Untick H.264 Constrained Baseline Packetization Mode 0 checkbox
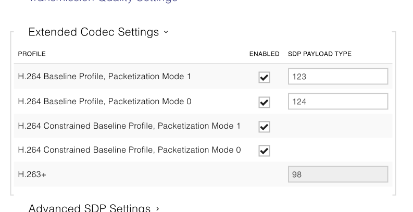Screen dimensions: 413x212 coord(264,151)
